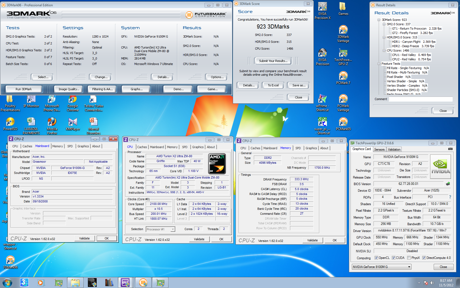This screenshot has height=288, width=460.
Task: Show hidden system tray icons arrow
Action: click(x=419, y=283)
